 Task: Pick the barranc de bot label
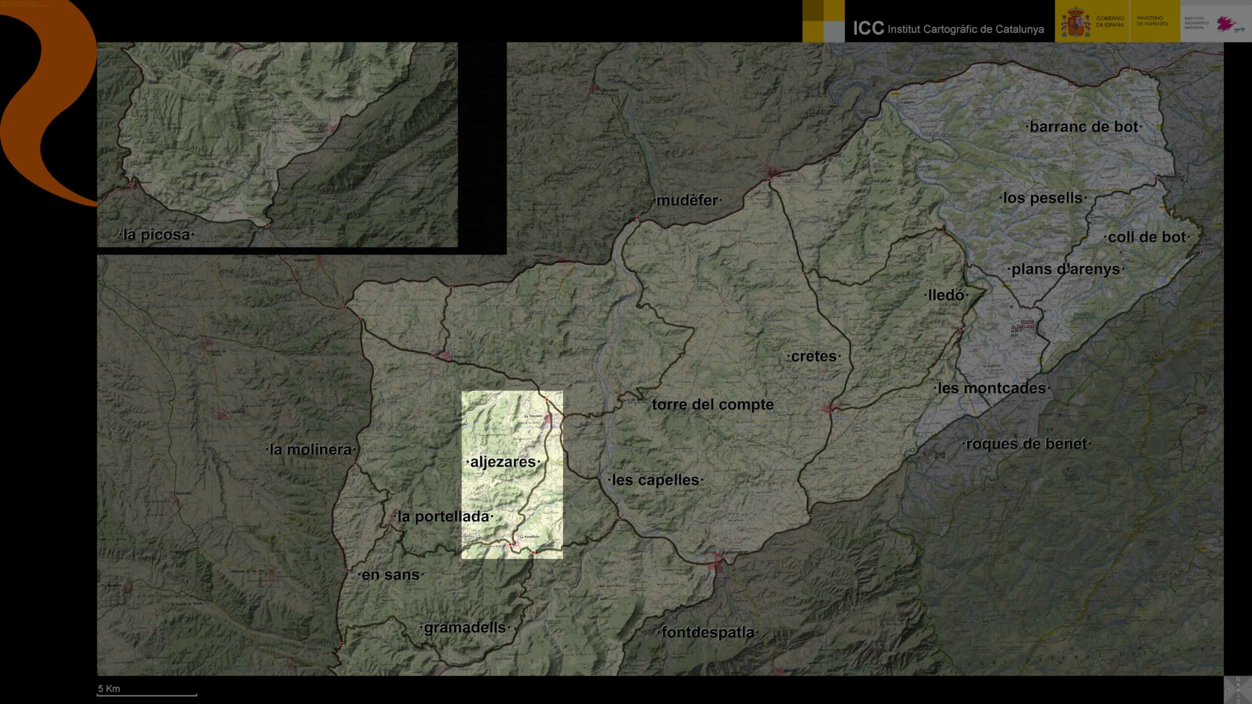(x=1084, y=127)
